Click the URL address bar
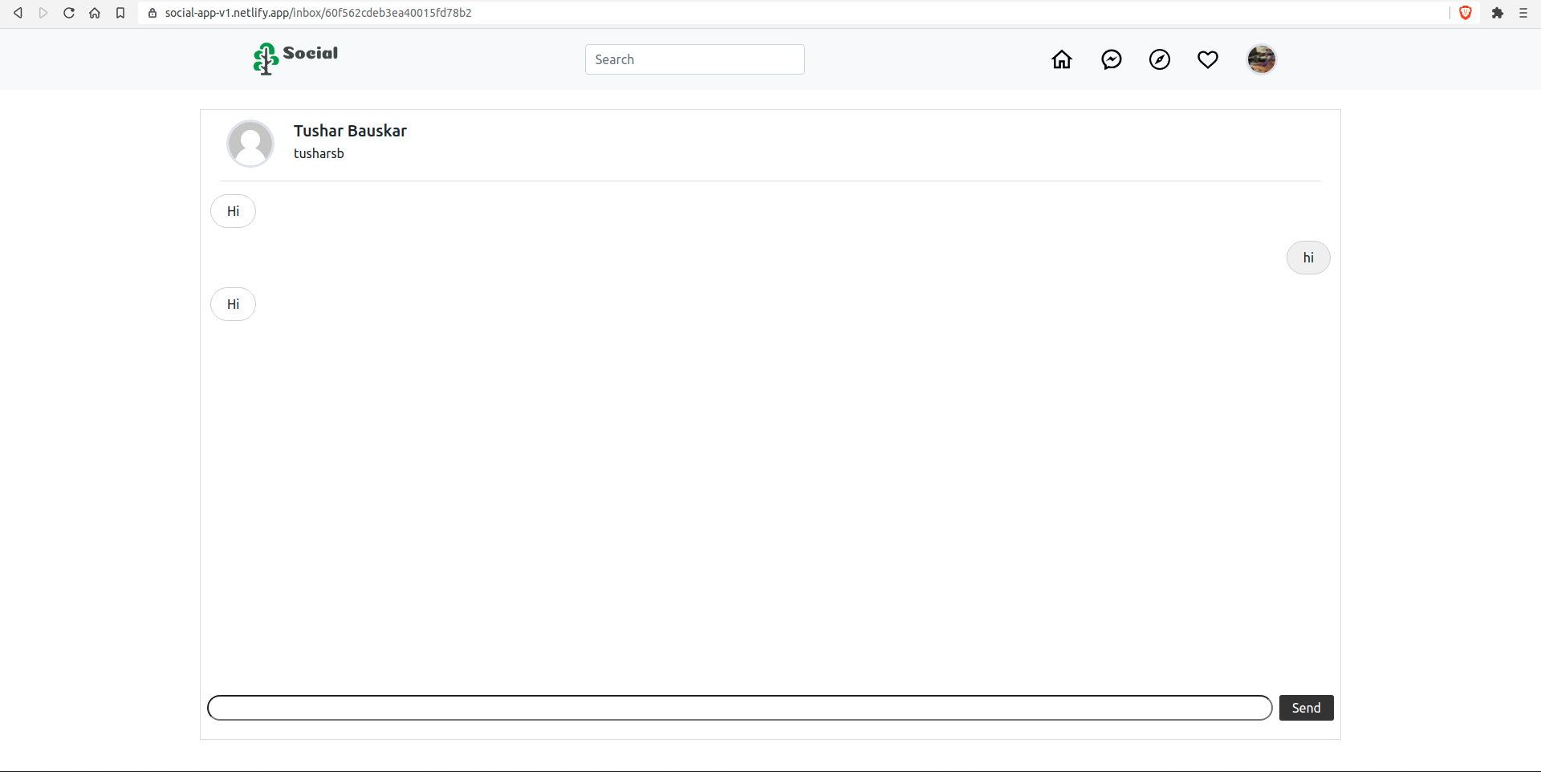1541x772 pixels. point(795,13)
